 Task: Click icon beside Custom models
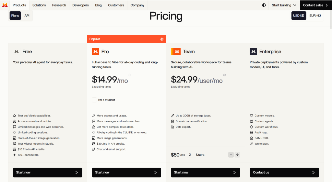[252, 116]
